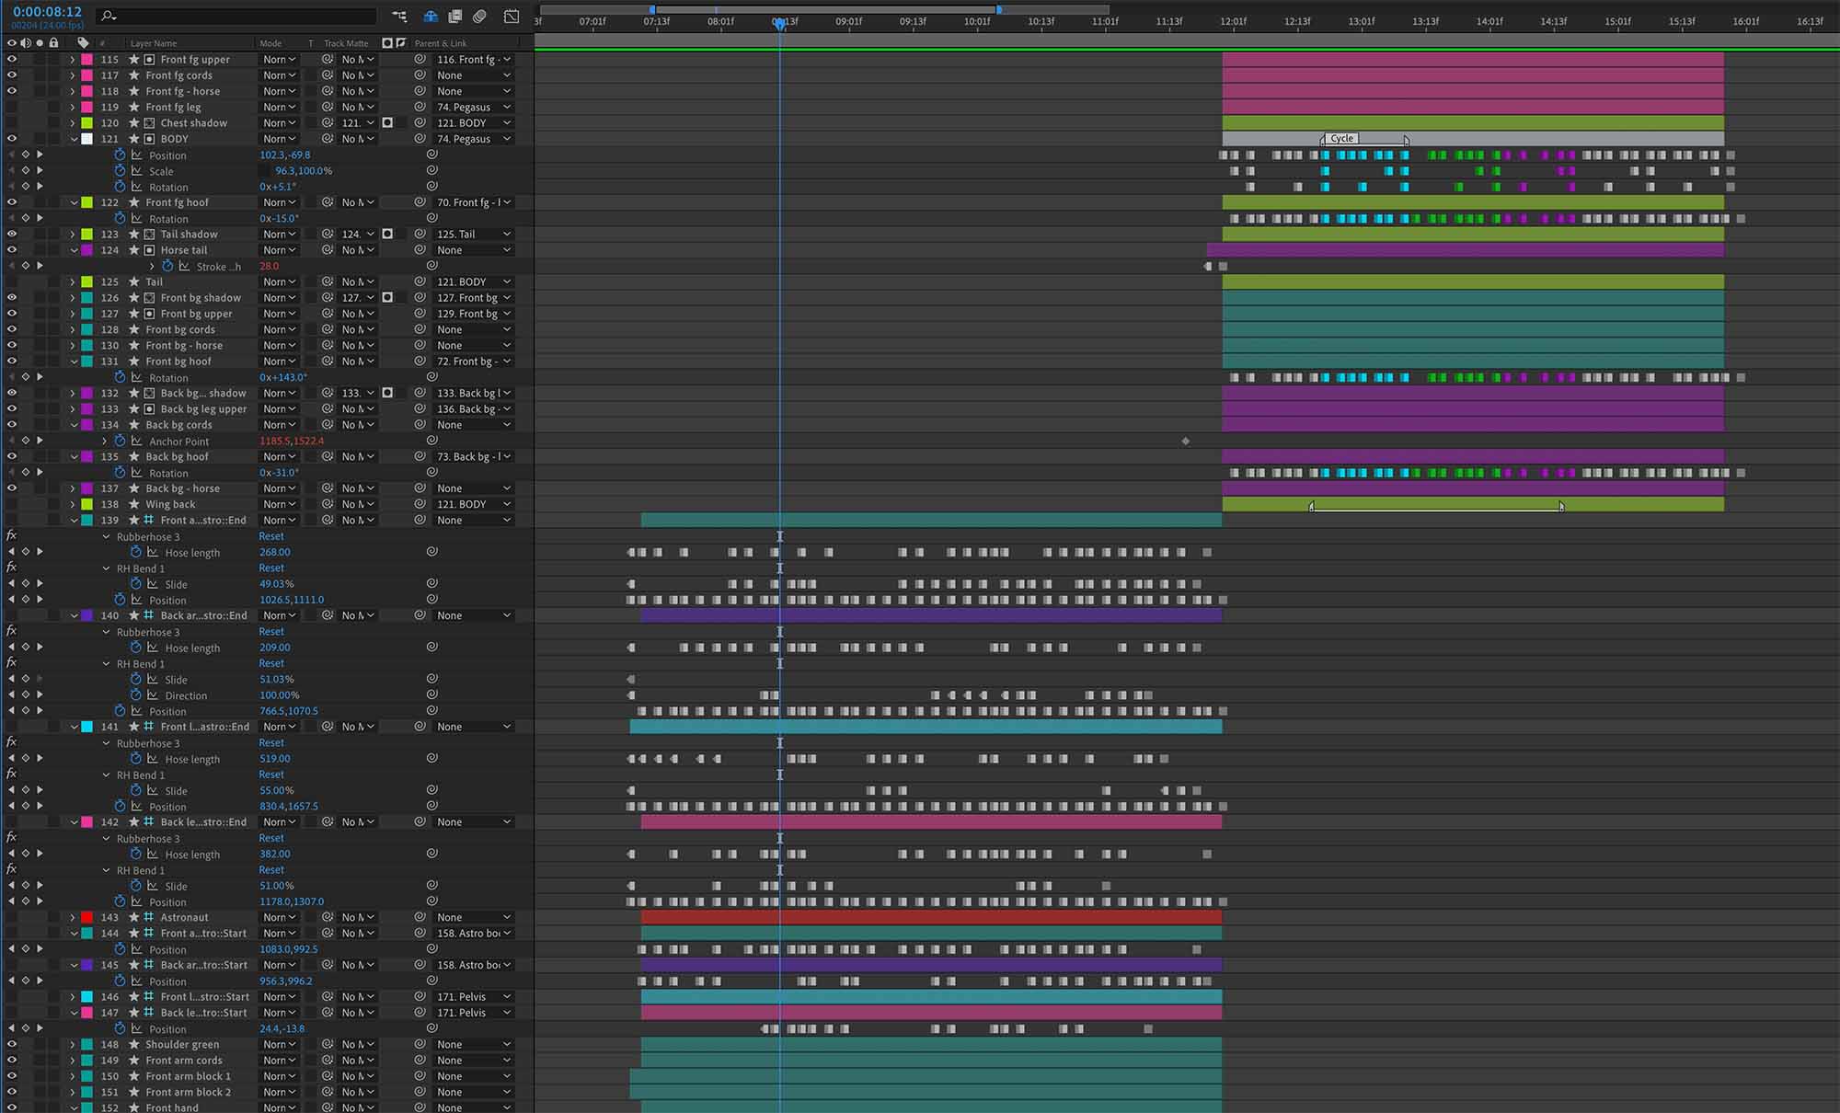
Task: Click the Label tag column icon
Action: click(84, 42)
